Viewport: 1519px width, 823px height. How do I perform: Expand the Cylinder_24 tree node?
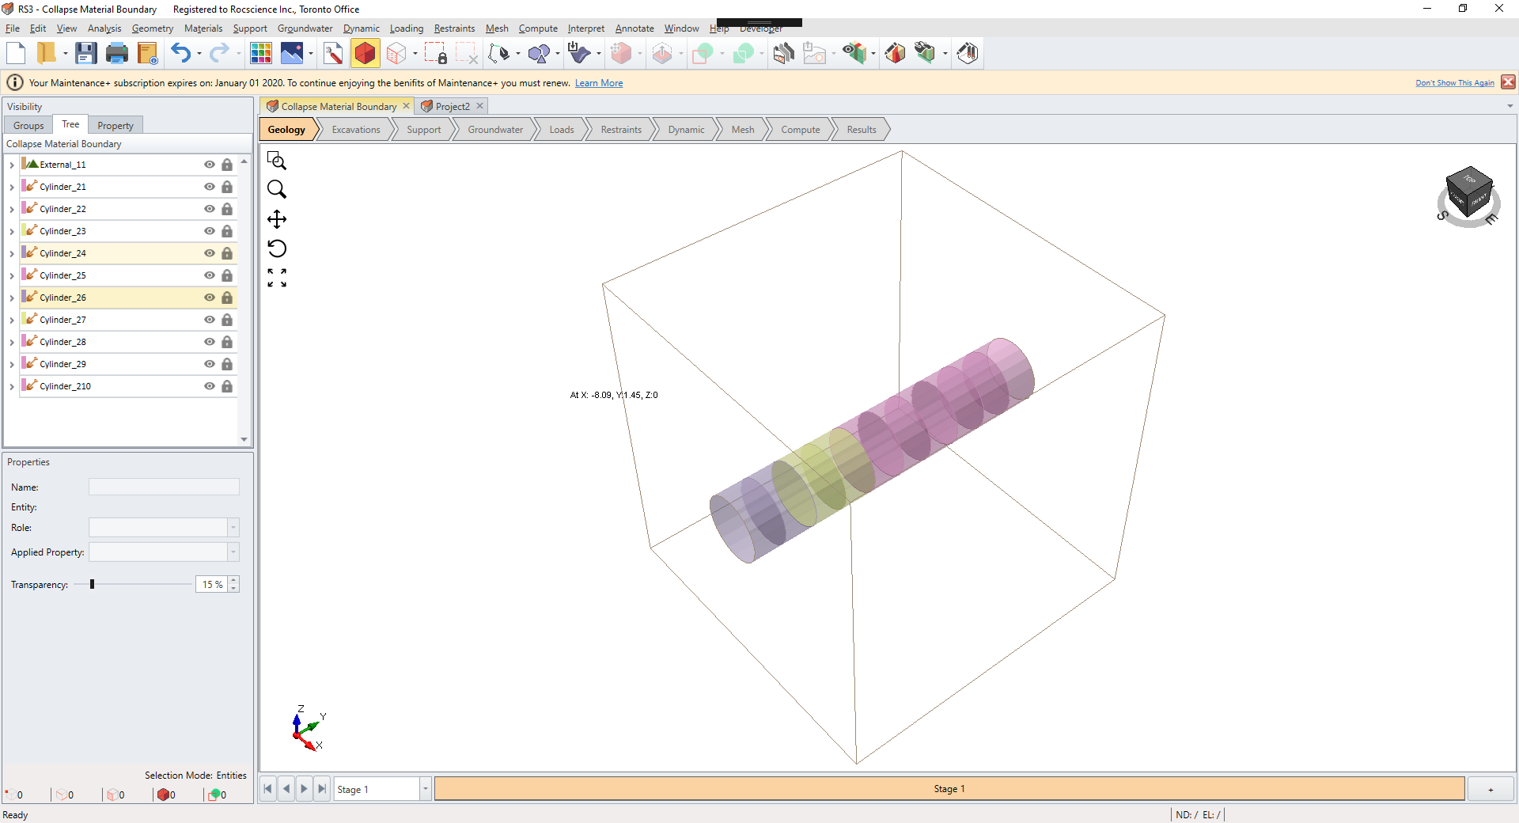point(12,253)
